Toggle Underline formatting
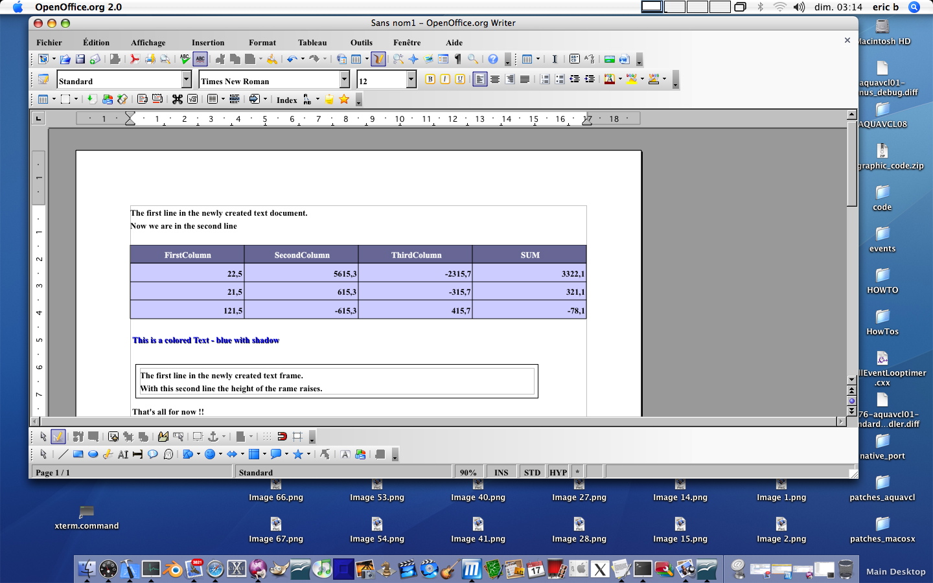The width and height of the screenshot is (933, 583). (460, 80)
